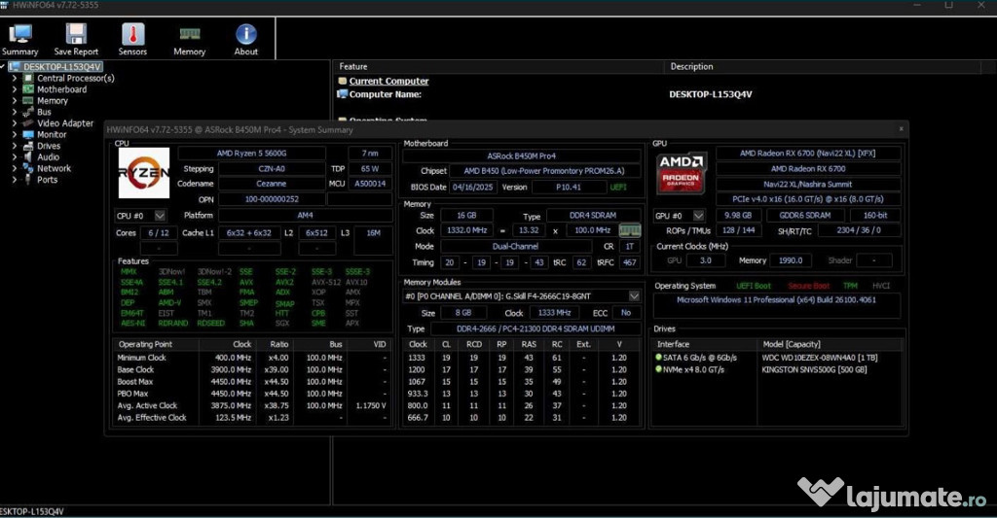997x518 pixels.
Task: Click the PBO Max operating point row
Action: 252,394
